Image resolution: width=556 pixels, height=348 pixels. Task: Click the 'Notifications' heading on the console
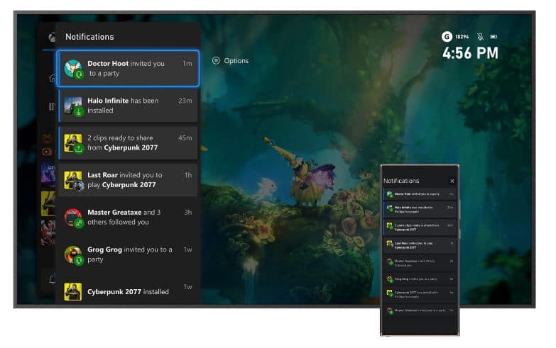89,37
